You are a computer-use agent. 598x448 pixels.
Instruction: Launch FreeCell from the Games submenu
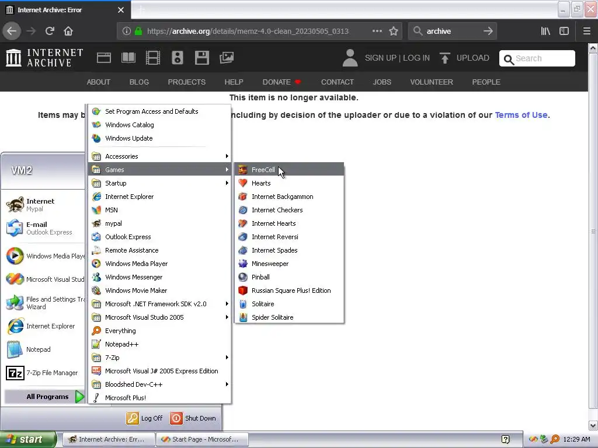click(x=289, y=170)
